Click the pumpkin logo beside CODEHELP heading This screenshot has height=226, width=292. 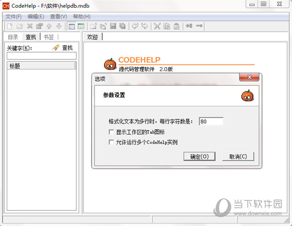[x=110, y=64]
